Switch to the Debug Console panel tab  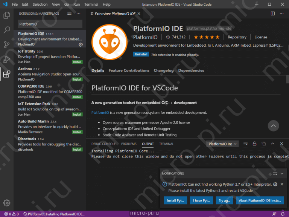pyautogui.click(x=103, y=144)
